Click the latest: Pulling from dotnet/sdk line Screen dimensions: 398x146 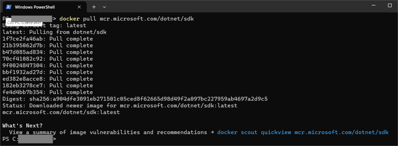pos(54,32)
